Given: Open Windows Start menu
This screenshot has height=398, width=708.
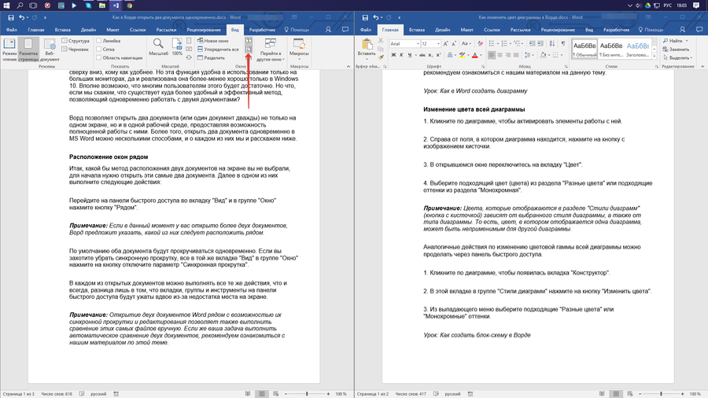Looking at the screenshot, I should click(6, 6).
